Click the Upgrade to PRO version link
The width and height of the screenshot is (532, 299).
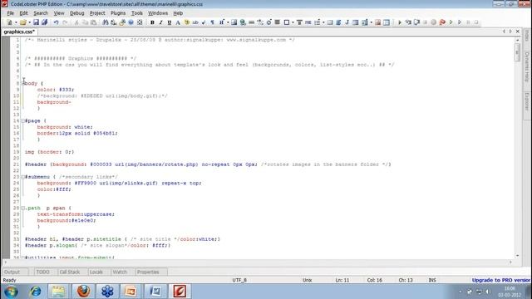(x=500, y=280)
